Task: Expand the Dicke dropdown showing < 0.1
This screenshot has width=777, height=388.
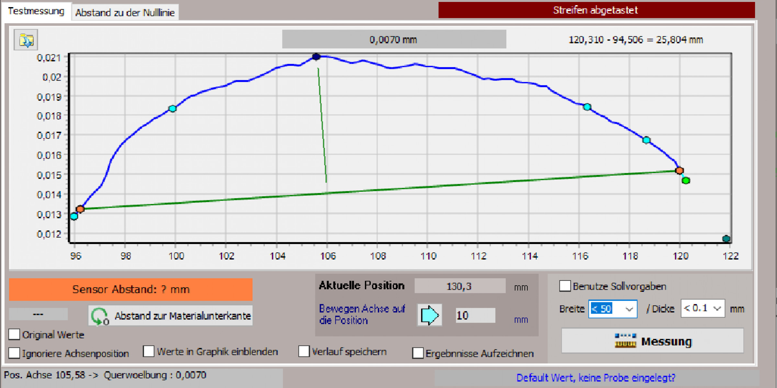Action: pyautogui.click(x=717, y=308)
